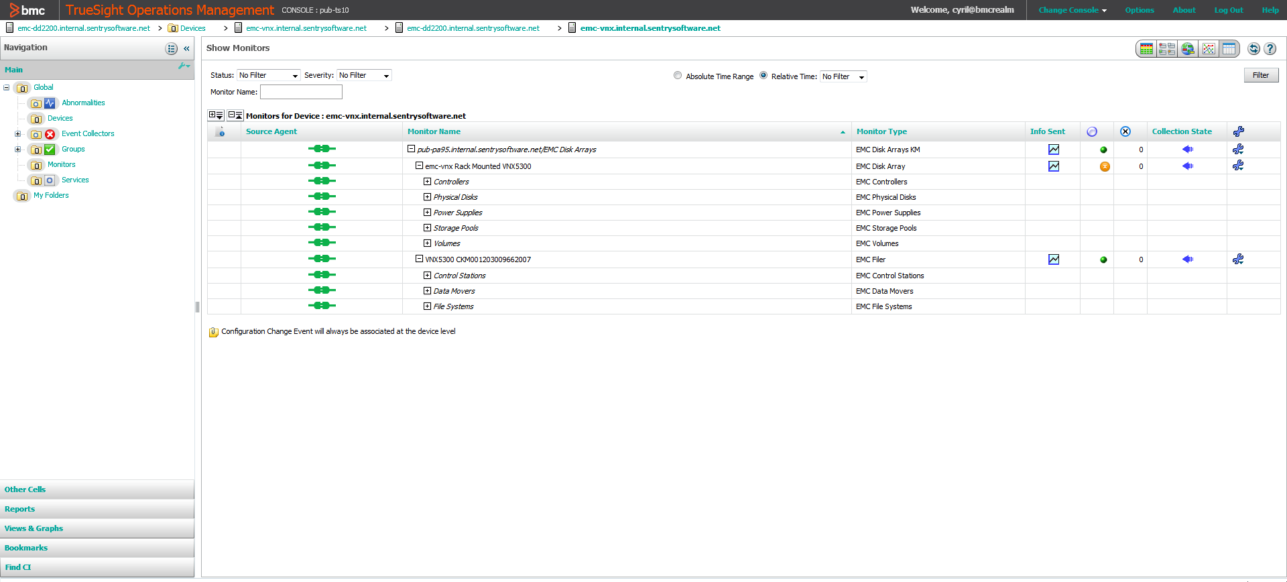Click expand all rows icon above table
1287x582 pixels.
tap(216, 115)
